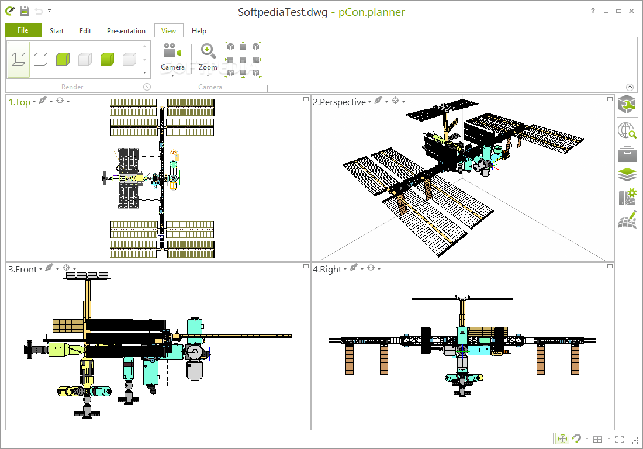Open the Help tab
This screenshot has width=643, height=449.
[199, 31]
